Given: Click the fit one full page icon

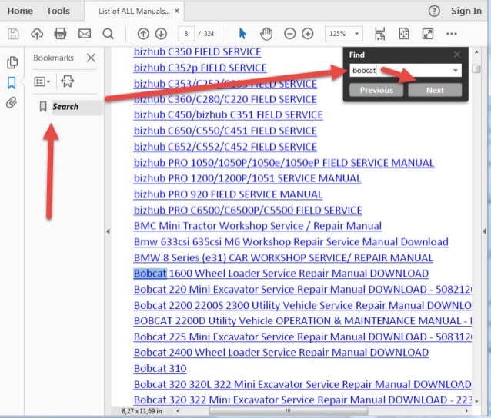Looking at the screenshot, I should coord(404,34).
